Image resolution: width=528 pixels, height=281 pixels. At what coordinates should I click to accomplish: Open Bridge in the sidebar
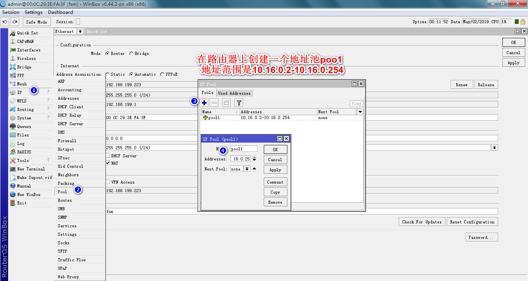point(24,67)
